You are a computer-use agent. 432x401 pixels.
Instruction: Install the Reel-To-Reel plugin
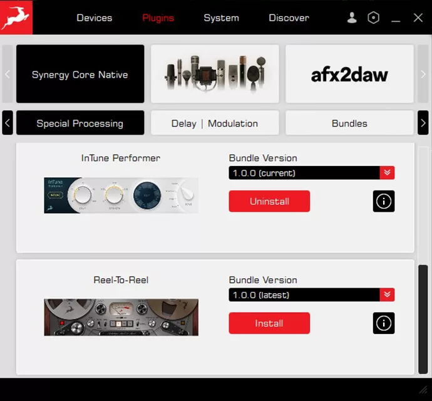tap(269, 323)
